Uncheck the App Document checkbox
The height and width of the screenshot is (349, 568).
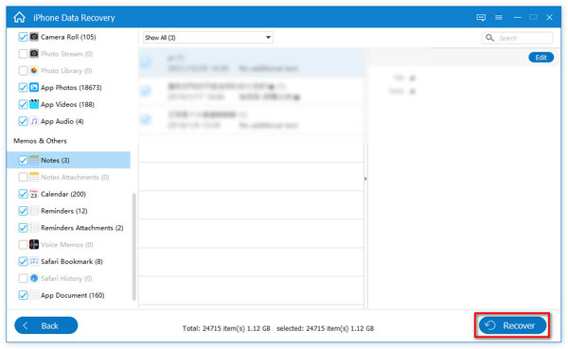[23, 295]
